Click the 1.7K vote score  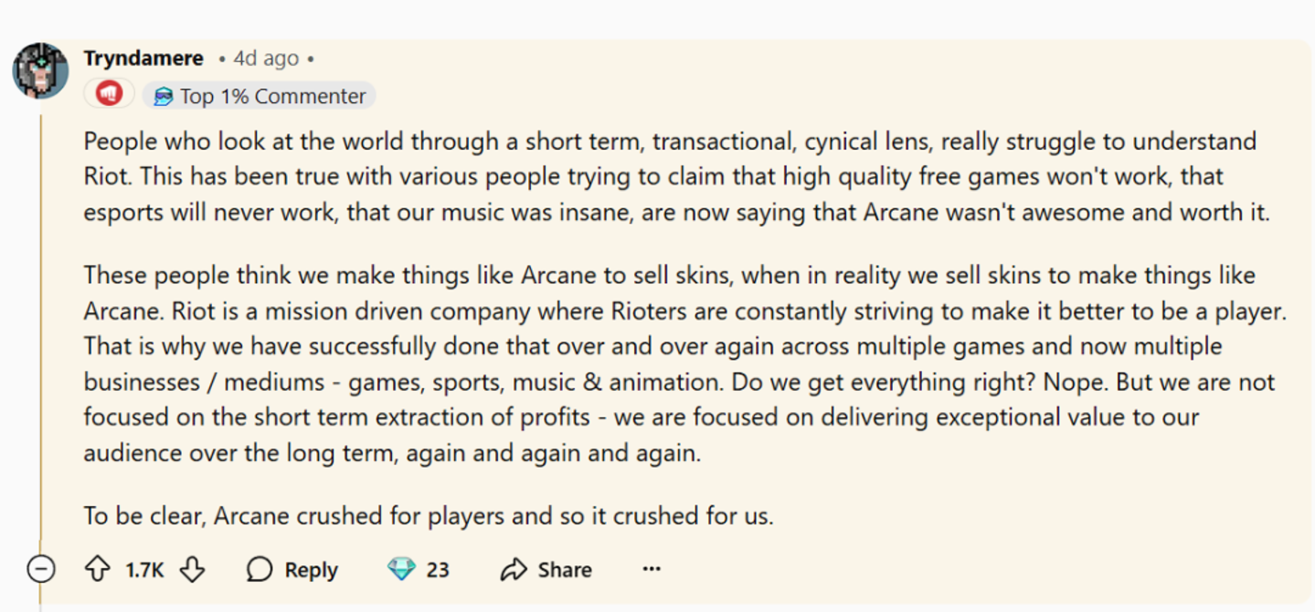point(144,570)
